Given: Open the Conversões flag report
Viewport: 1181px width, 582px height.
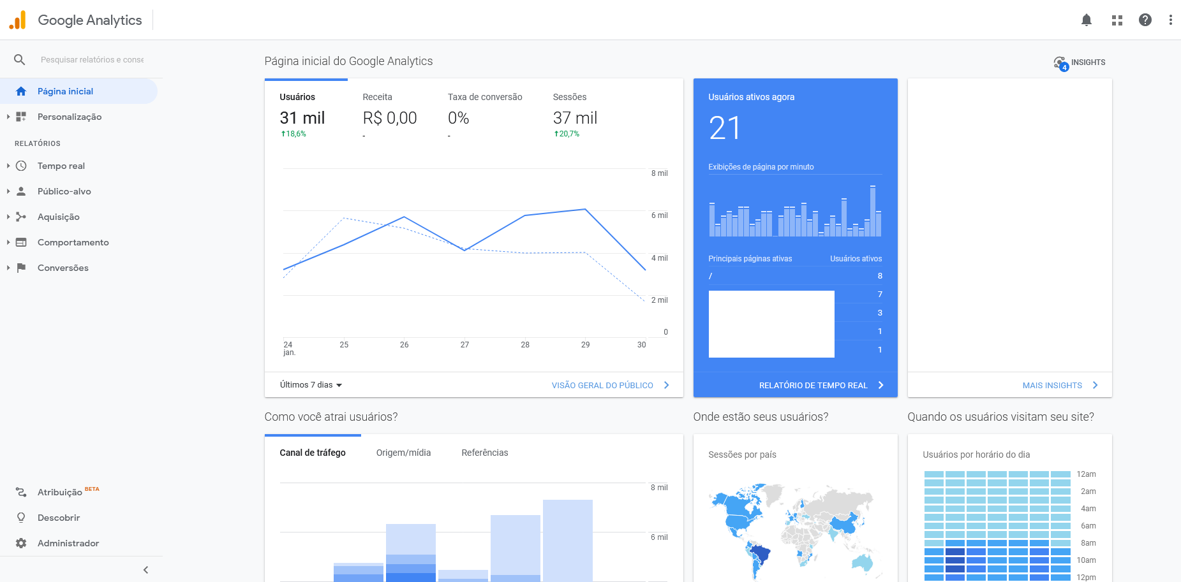Looking at the screenshot, I should (x=63, y=268).
